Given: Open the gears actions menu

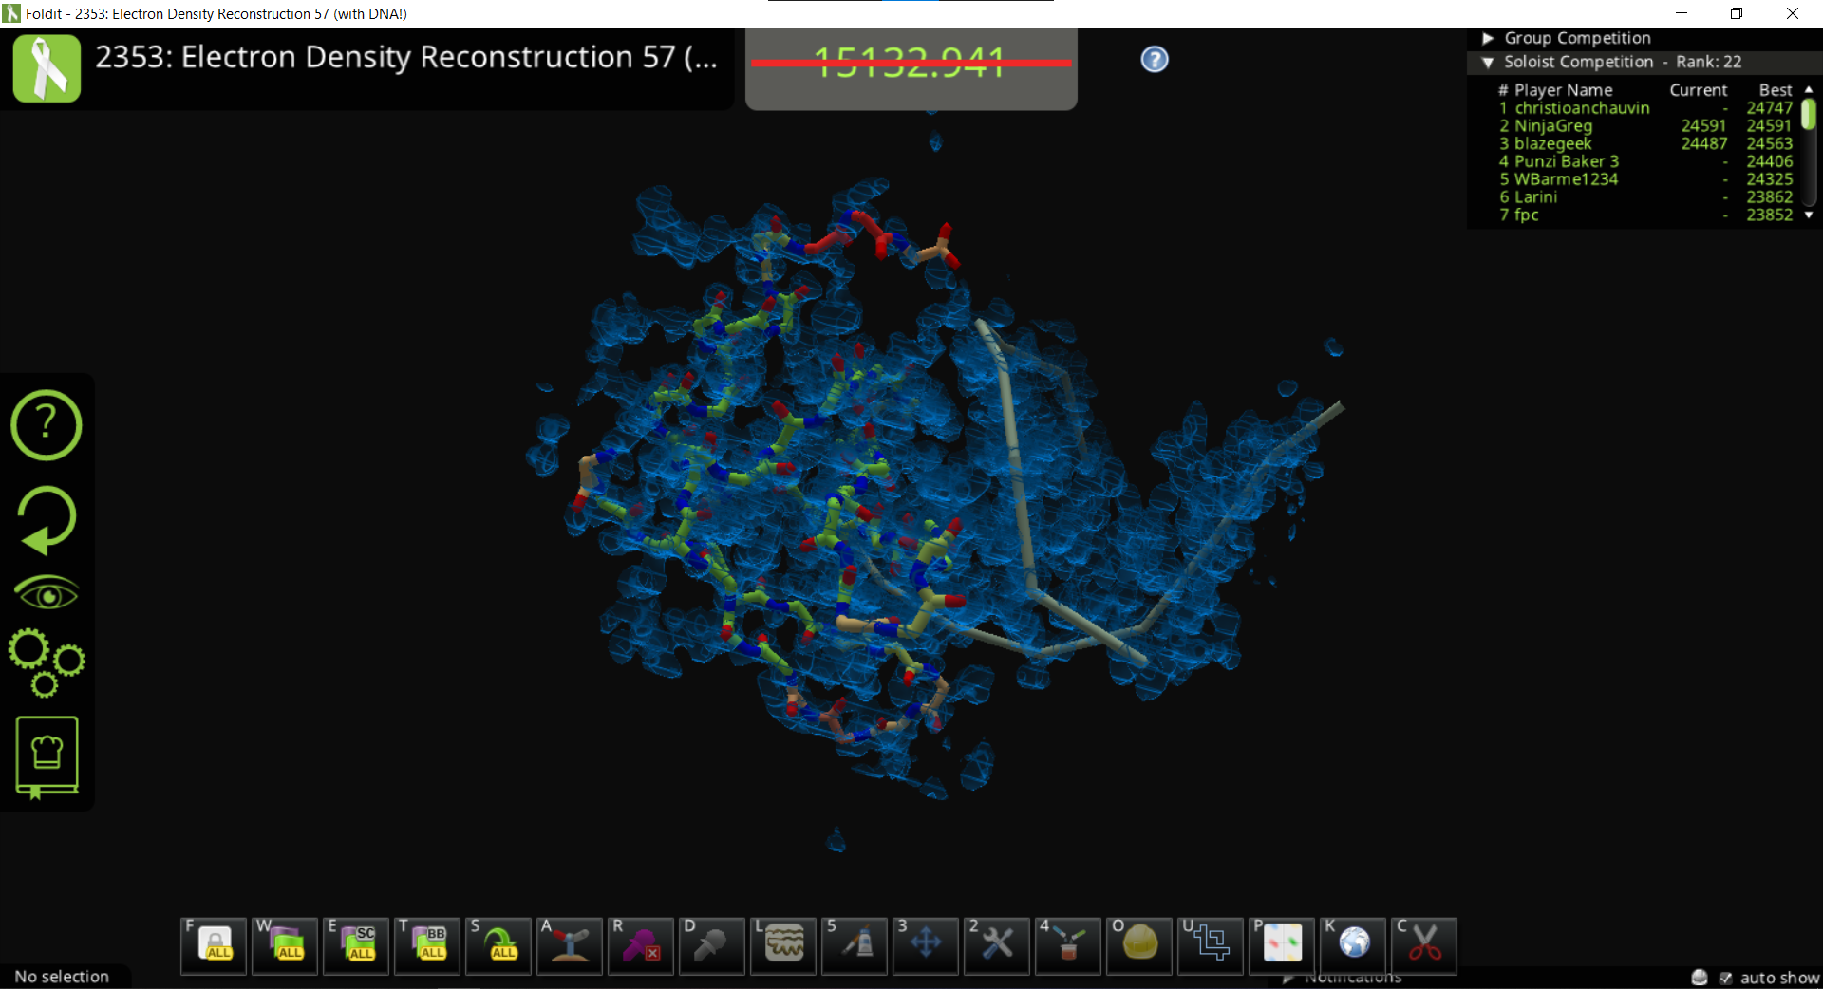Looking at the screenshot, I should (x=47, y=662).
